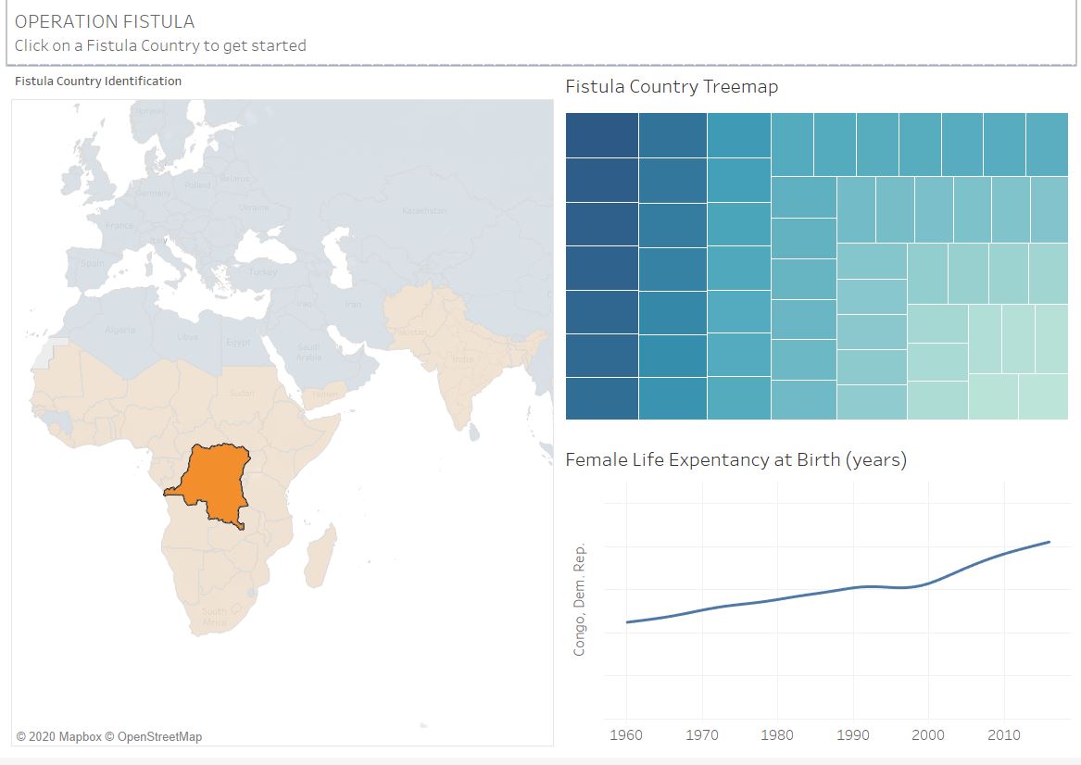Click the 1960 axis label

pyautogui.click(x=626, y=734)
